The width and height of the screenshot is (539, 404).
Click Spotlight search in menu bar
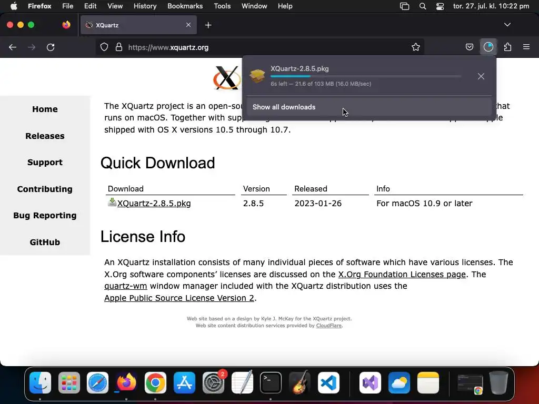coord(423,6)
